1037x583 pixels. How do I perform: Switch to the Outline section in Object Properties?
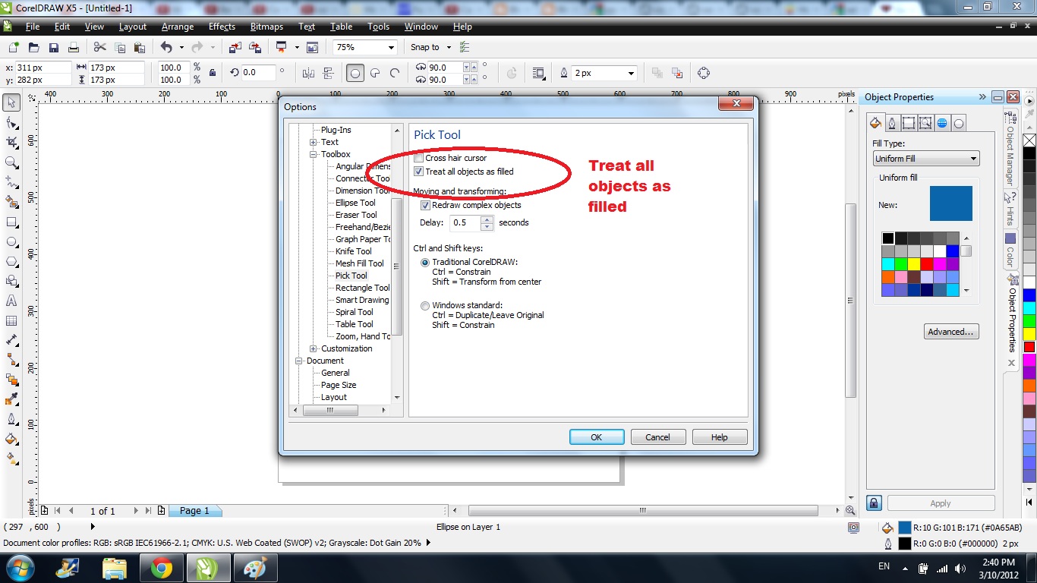point(892,122)
